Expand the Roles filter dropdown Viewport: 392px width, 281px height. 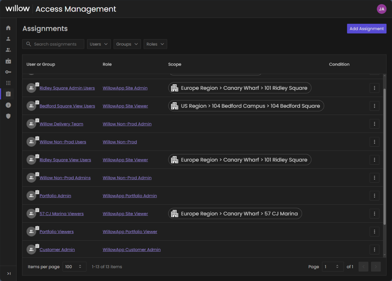point(155,44)
